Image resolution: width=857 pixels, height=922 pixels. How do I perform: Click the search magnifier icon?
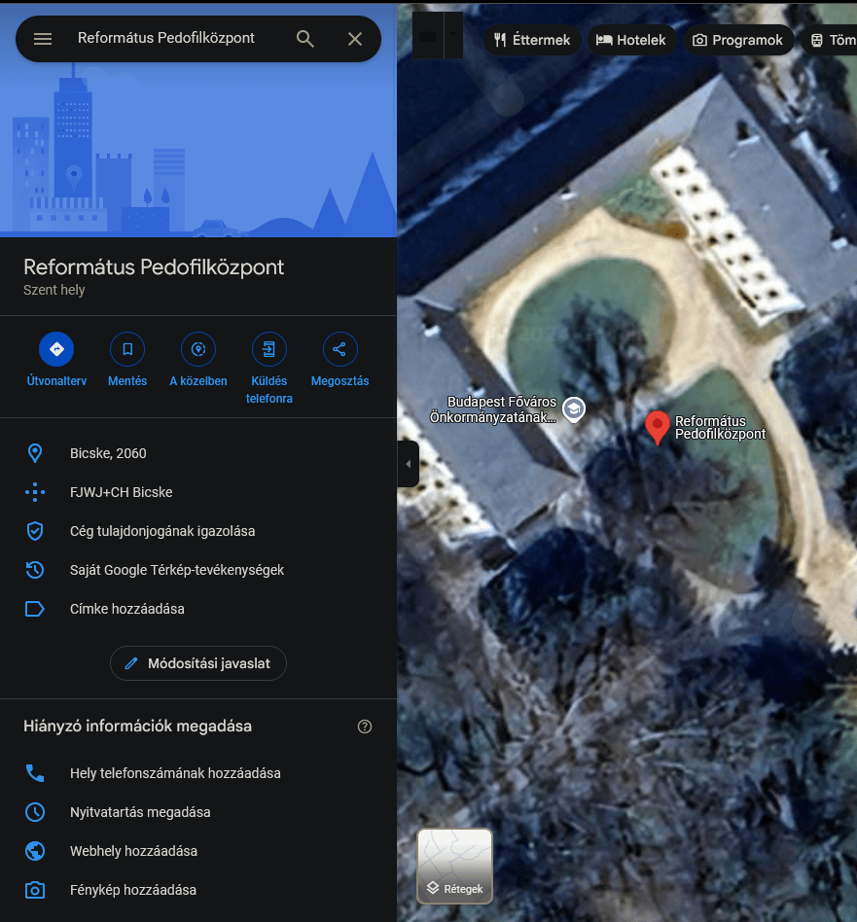pos(304,39)
